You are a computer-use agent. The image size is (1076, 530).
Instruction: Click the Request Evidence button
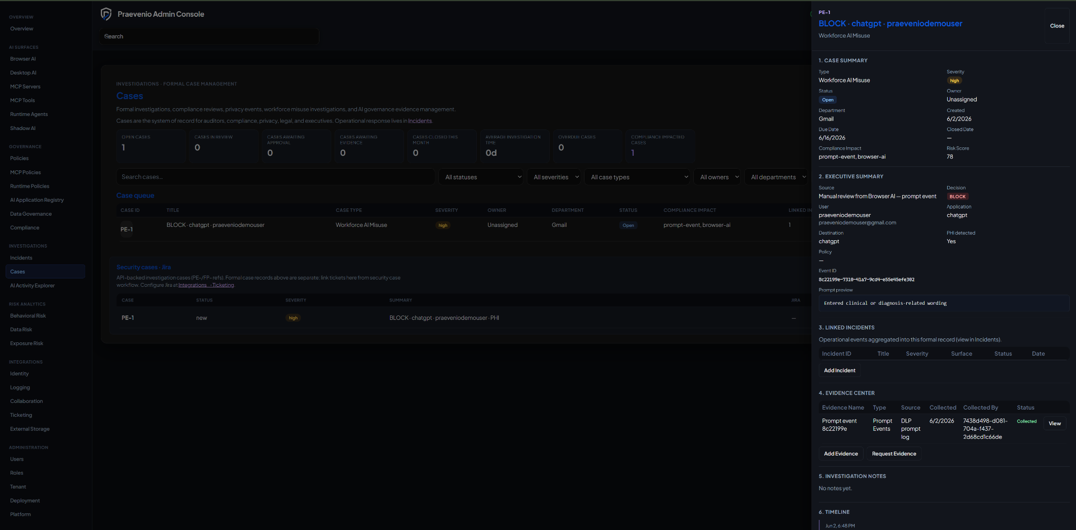(894, 454)
